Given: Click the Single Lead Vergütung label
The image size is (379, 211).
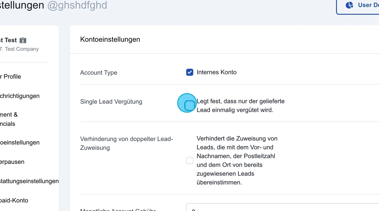Looking at the screenshot, I should [111, 102].
